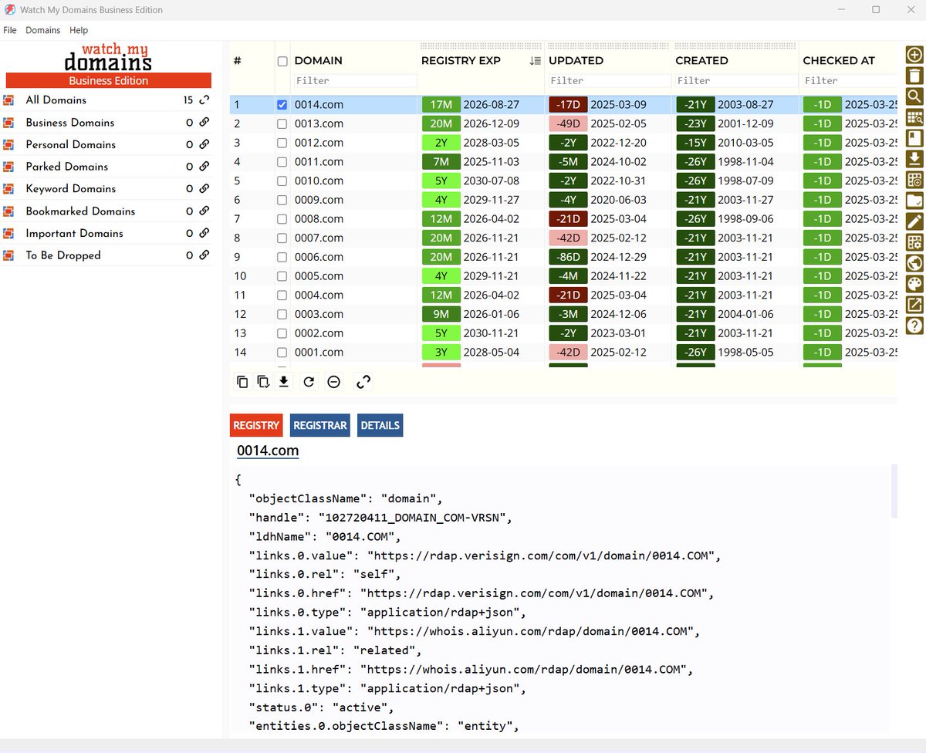Check the checkbox for 0010.com
Viewport: 926px width, 753px height.
click(x=282, y=181)
